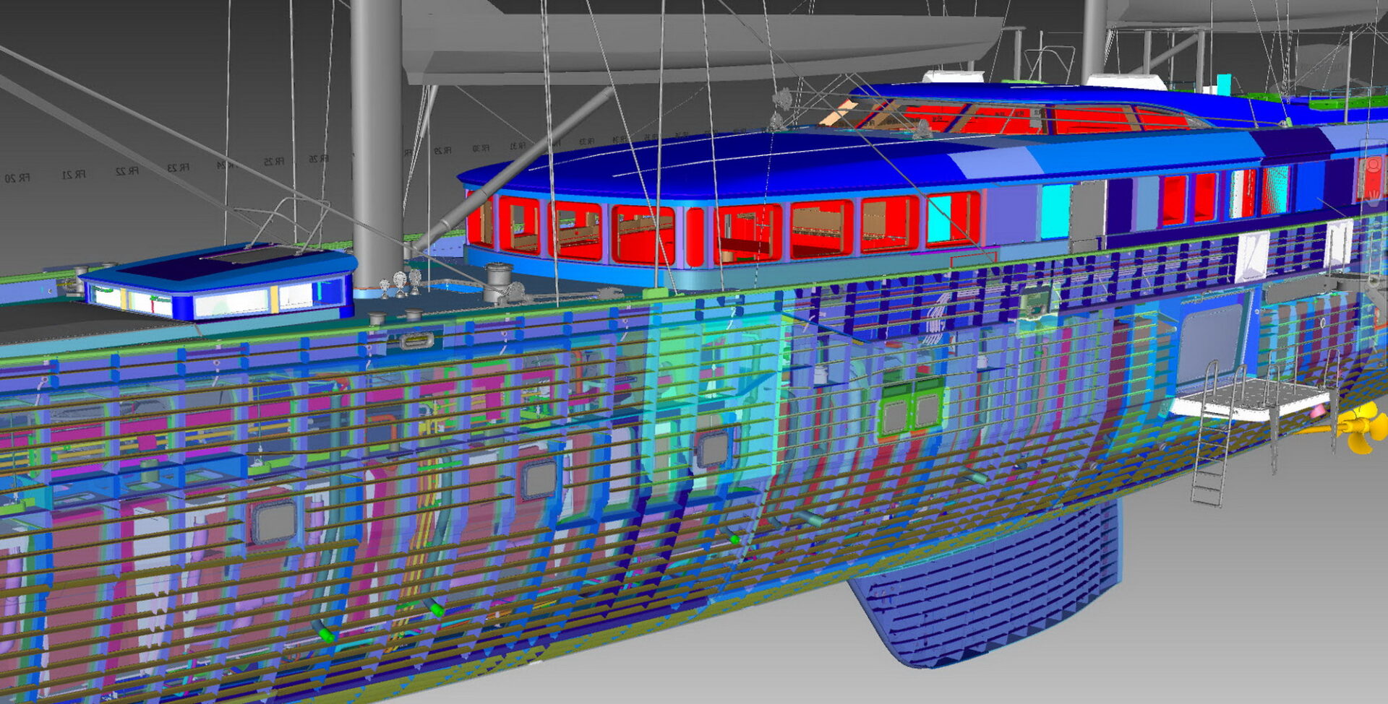Click the leftmost hull porthole window
This screenshot has height=704, width=1388.
(x=274, y=521)
